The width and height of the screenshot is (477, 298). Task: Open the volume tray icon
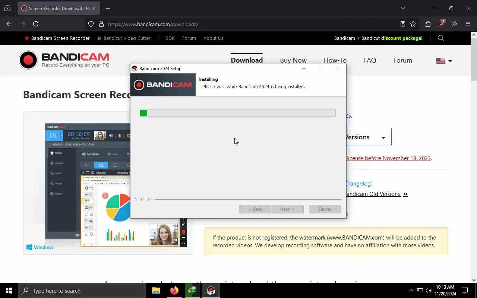tap(429, 291)
